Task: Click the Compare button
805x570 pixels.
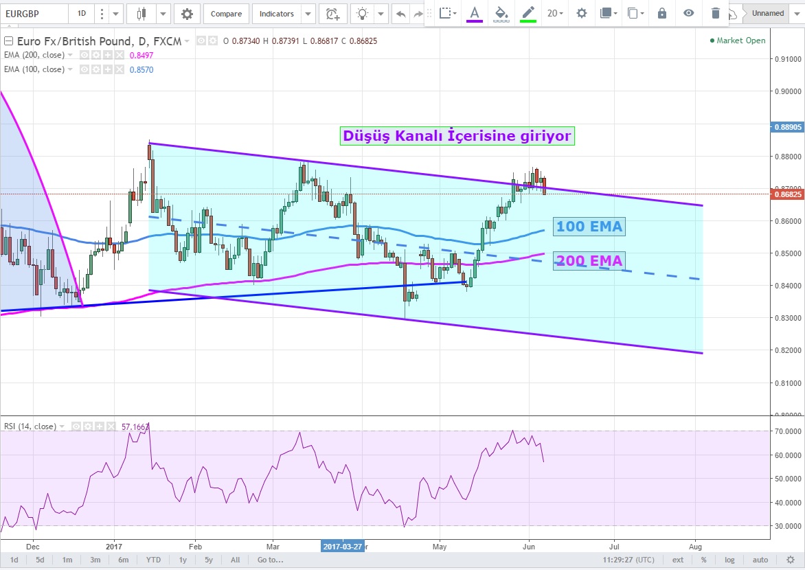Action: point(226,14)
